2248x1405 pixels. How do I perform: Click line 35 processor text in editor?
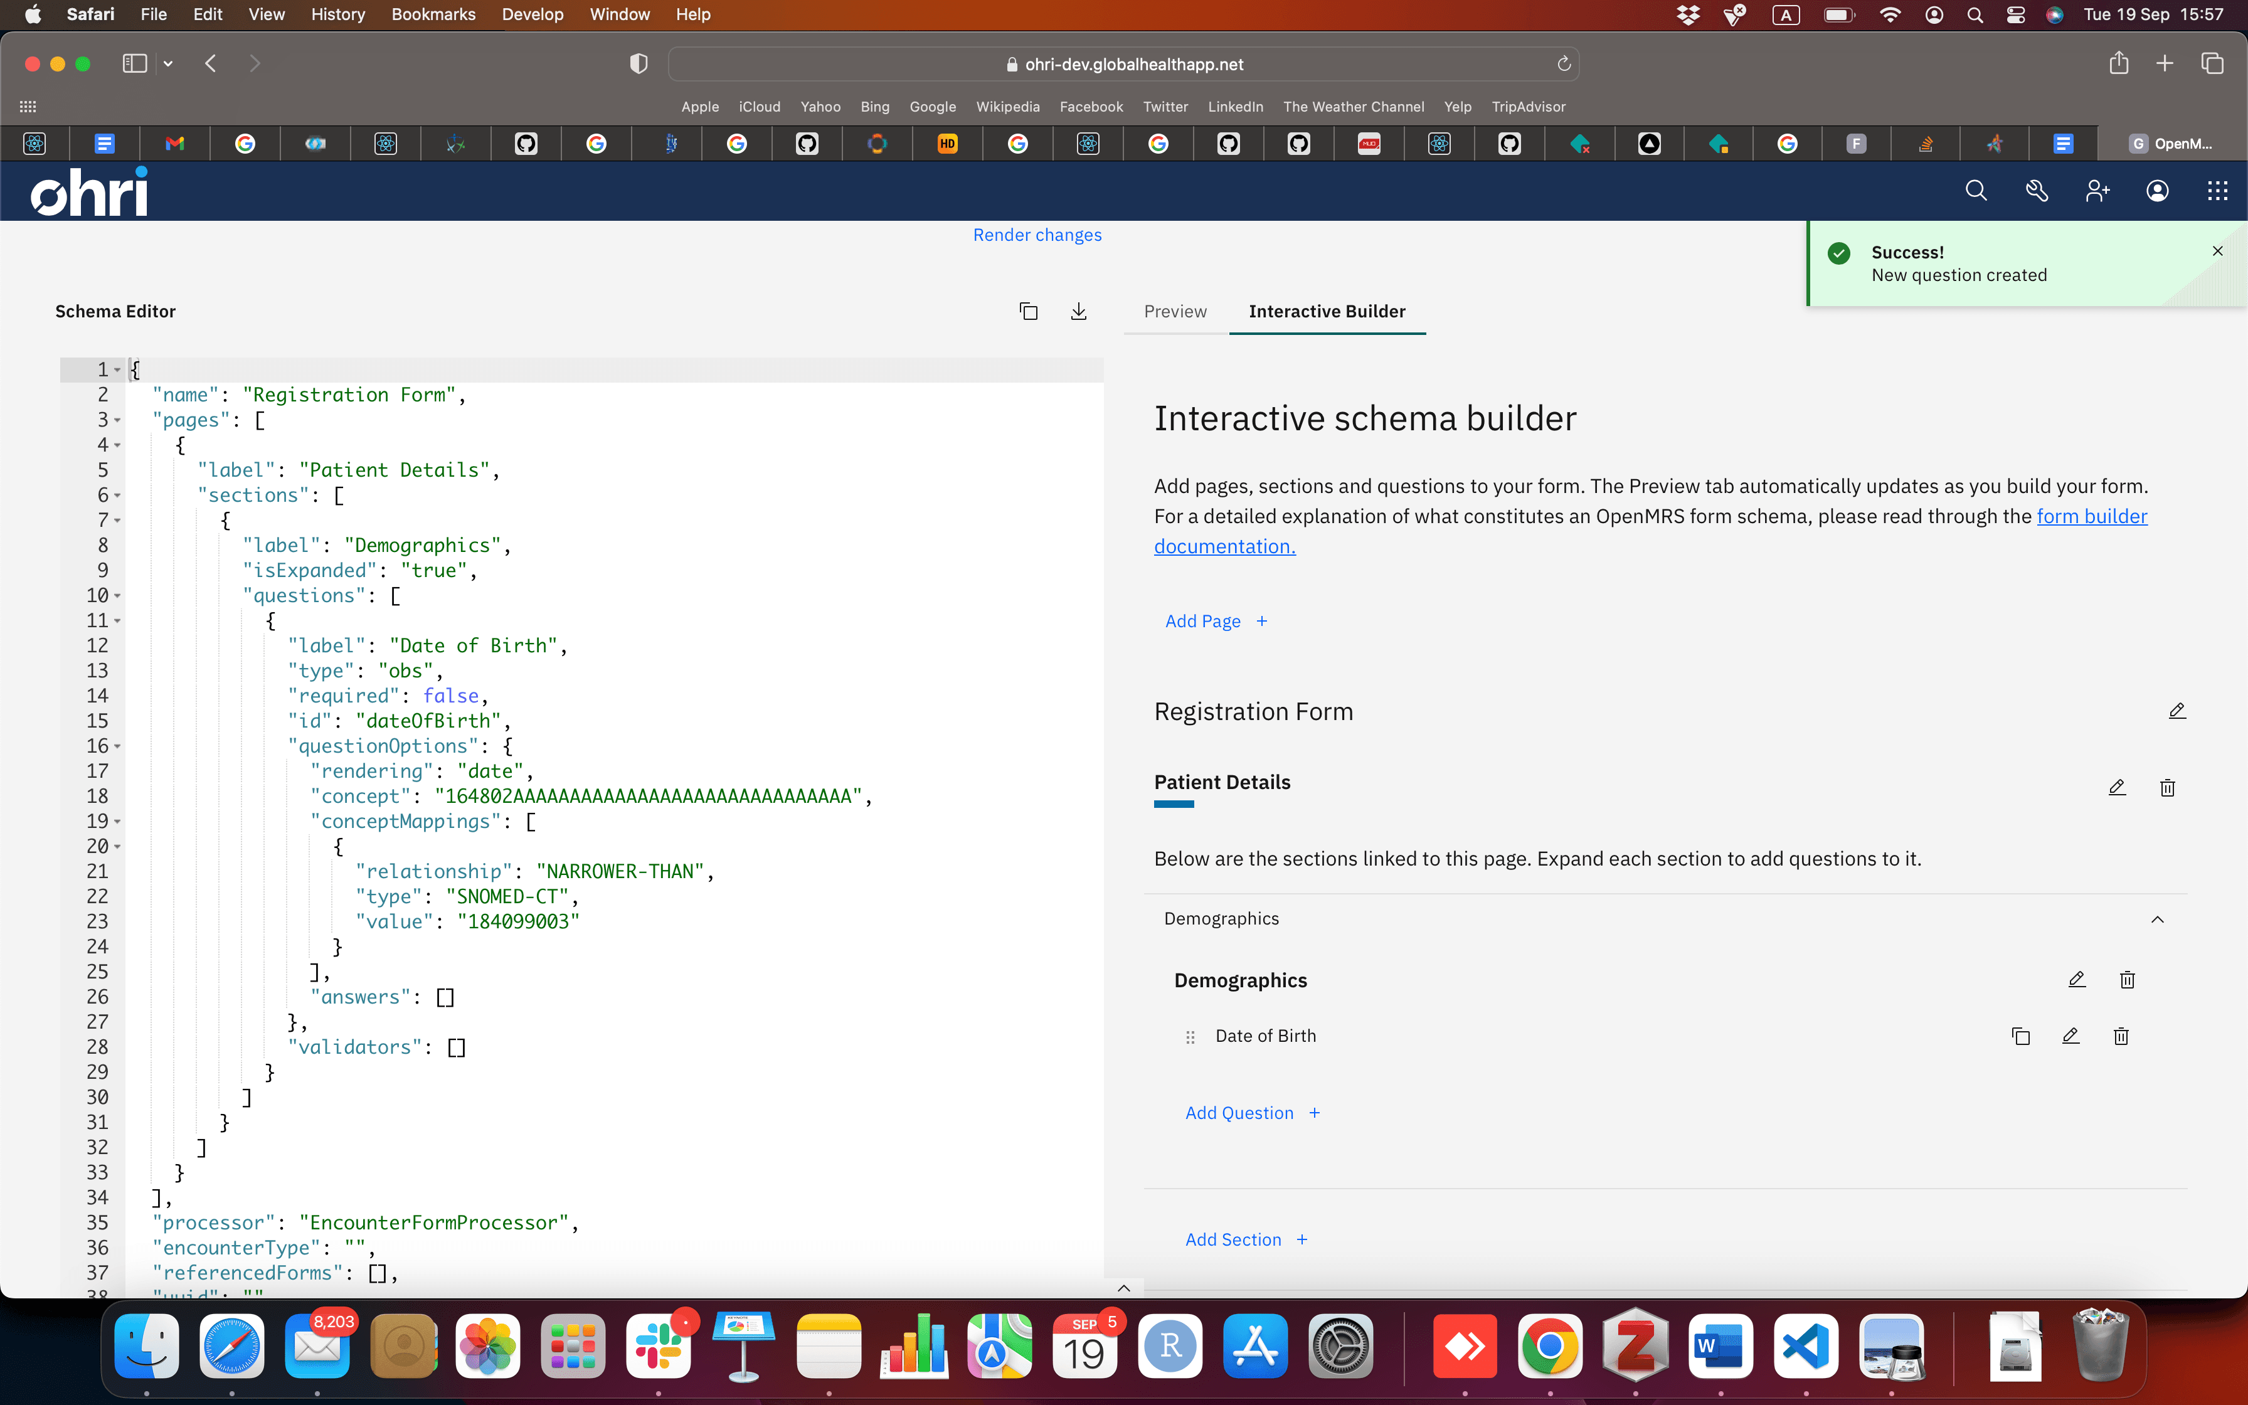click(365, 1223)
